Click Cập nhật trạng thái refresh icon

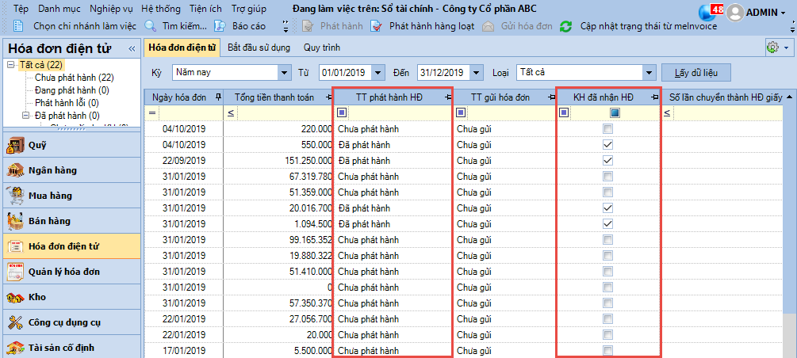(565, 26)
